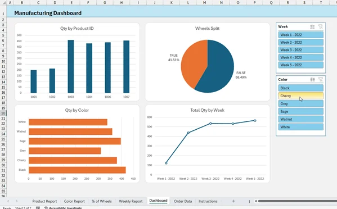Open the Order Data sheet

(x=183, y=201)
